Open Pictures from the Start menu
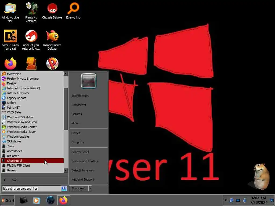The height and width of the screenshot is (206, 275). pos(89,114)
